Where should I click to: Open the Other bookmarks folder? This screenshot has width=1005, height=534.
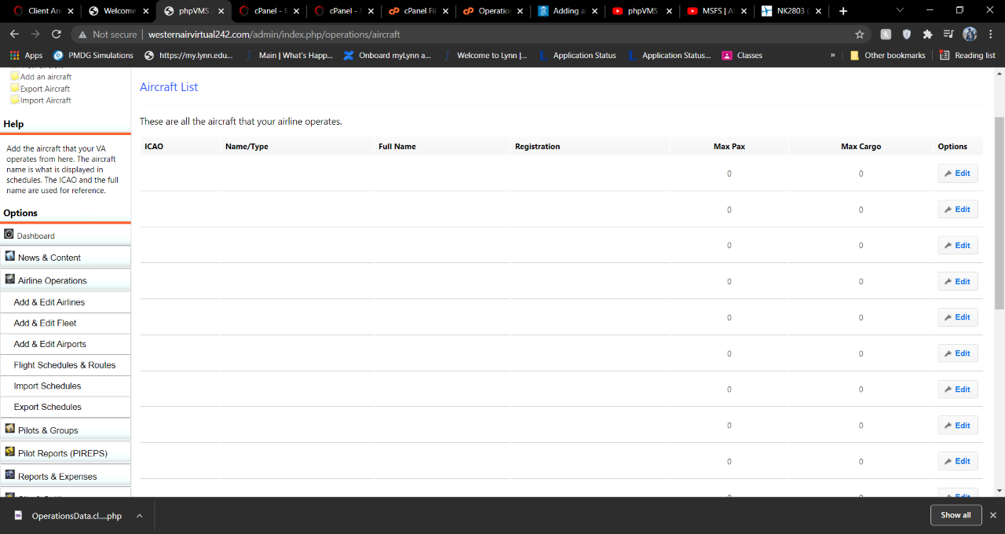tap(887, 56)
